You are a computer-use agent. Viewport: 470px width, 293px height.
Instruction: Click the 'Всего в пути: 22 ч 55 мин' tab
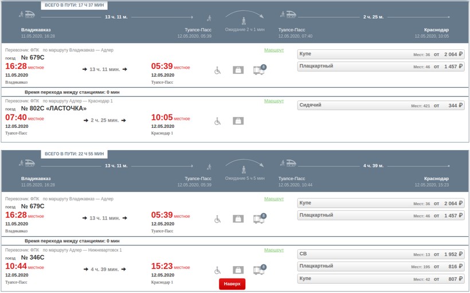point(75,154)
